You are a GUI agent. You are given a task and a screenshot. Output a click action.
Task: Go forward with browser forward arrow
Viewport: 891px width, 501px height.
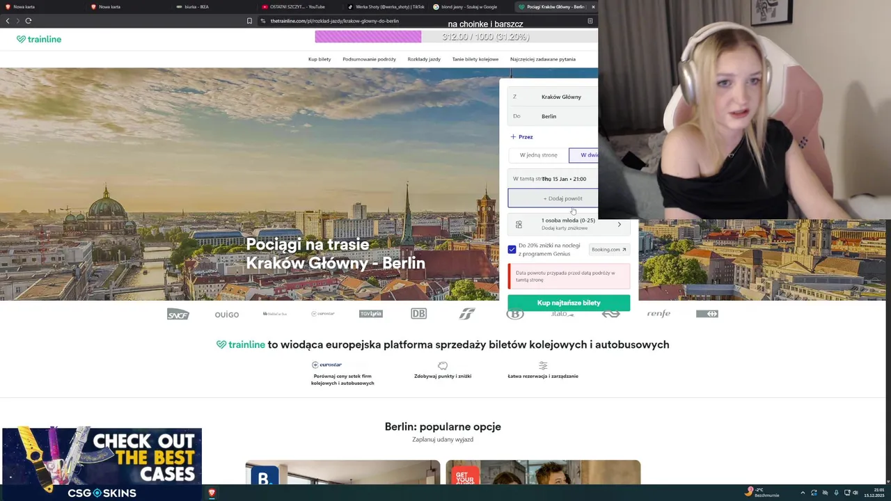pyautogui.click(x=18, y=21)
